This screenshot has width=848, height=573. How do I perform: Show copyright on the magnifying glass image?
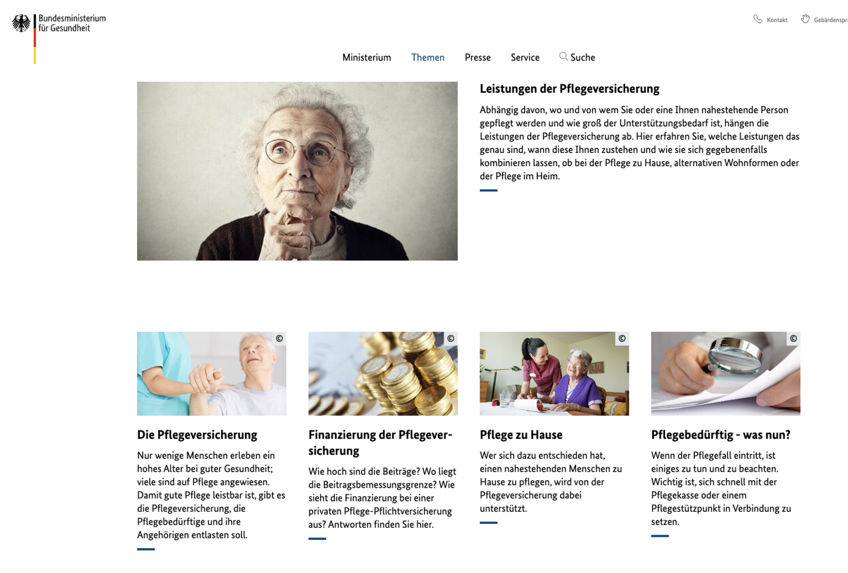point(793,339)
